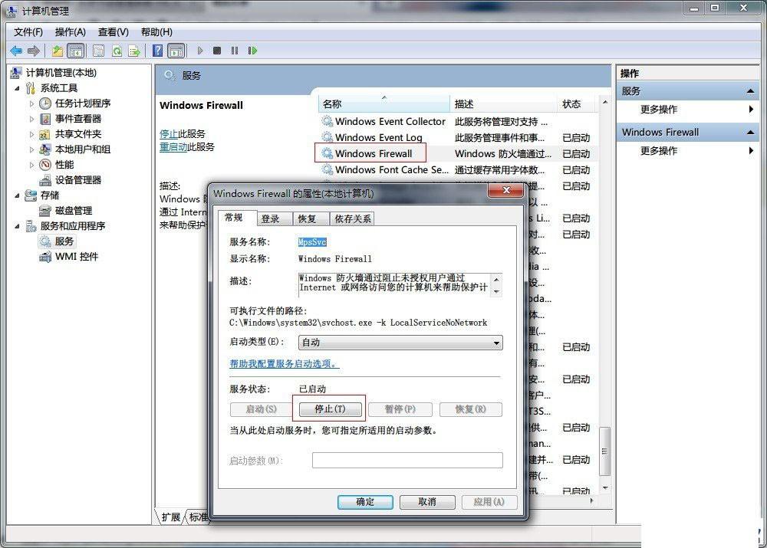Click the Refresh toolbar icon
This screenshot has width=767, height=548.
[x=117, y=51]
